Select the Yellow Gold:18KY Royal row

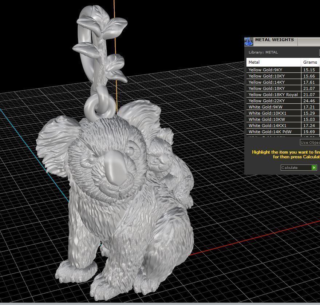(x=283, y=95)
